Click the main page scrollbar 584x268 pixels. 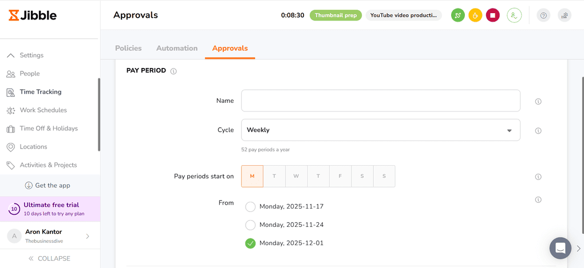(582, 156)
